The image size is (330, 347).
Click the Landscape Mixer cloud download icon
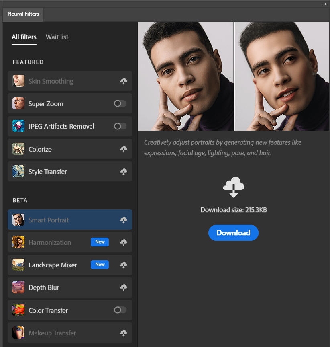(x=124, y=265)
